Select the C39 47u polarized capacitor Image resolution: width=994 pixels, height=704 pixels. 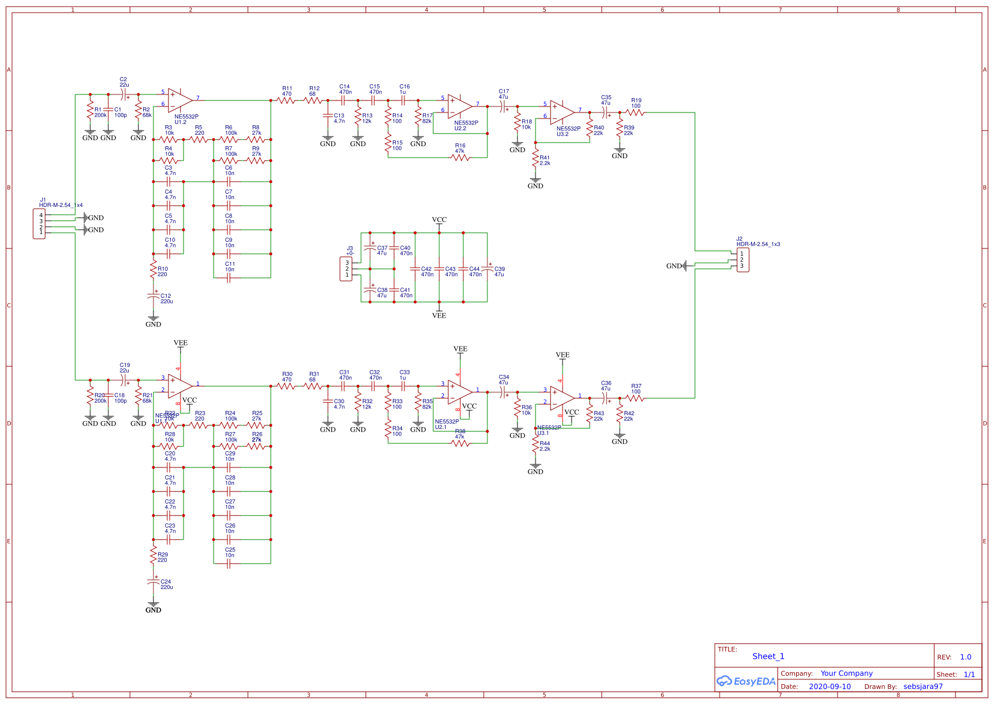487,269
